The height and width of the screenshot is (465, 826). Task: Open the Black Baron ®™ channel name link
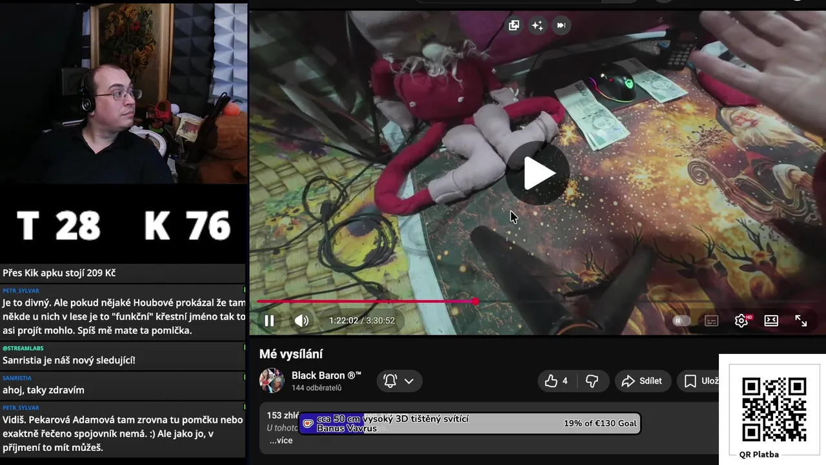326,375
